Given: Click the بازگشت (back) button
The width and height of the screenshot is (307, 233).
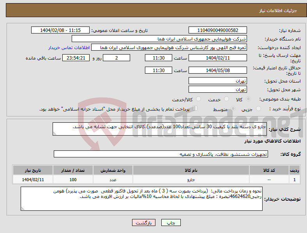Looking at the screenshot, I should (x=144, y=222).
